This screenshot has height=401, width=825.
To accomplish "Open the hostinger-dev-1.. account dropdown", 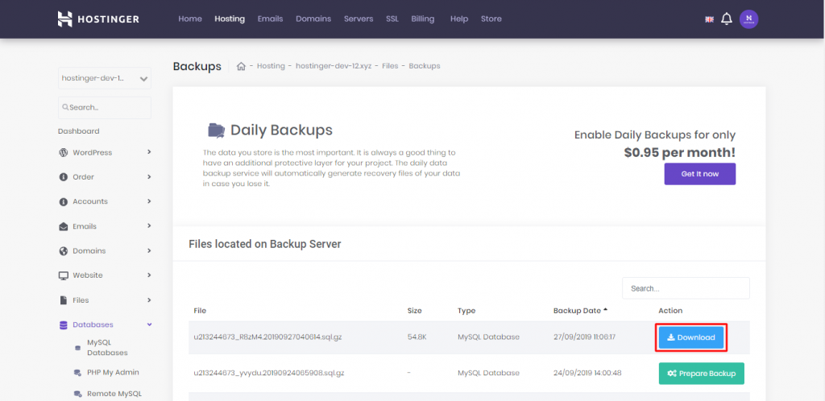I will click(105, 78).
